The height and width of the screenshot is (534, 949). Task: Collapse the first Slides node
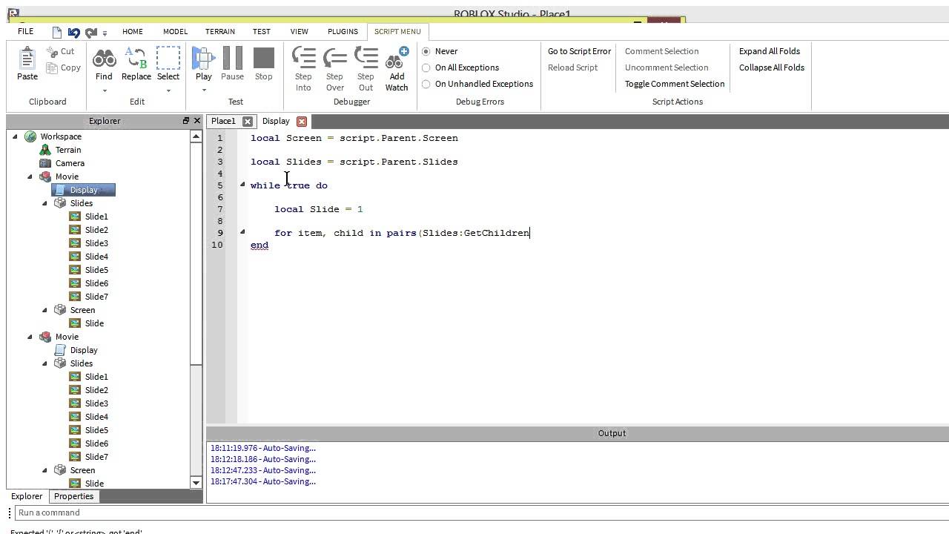tap(44, 203)
